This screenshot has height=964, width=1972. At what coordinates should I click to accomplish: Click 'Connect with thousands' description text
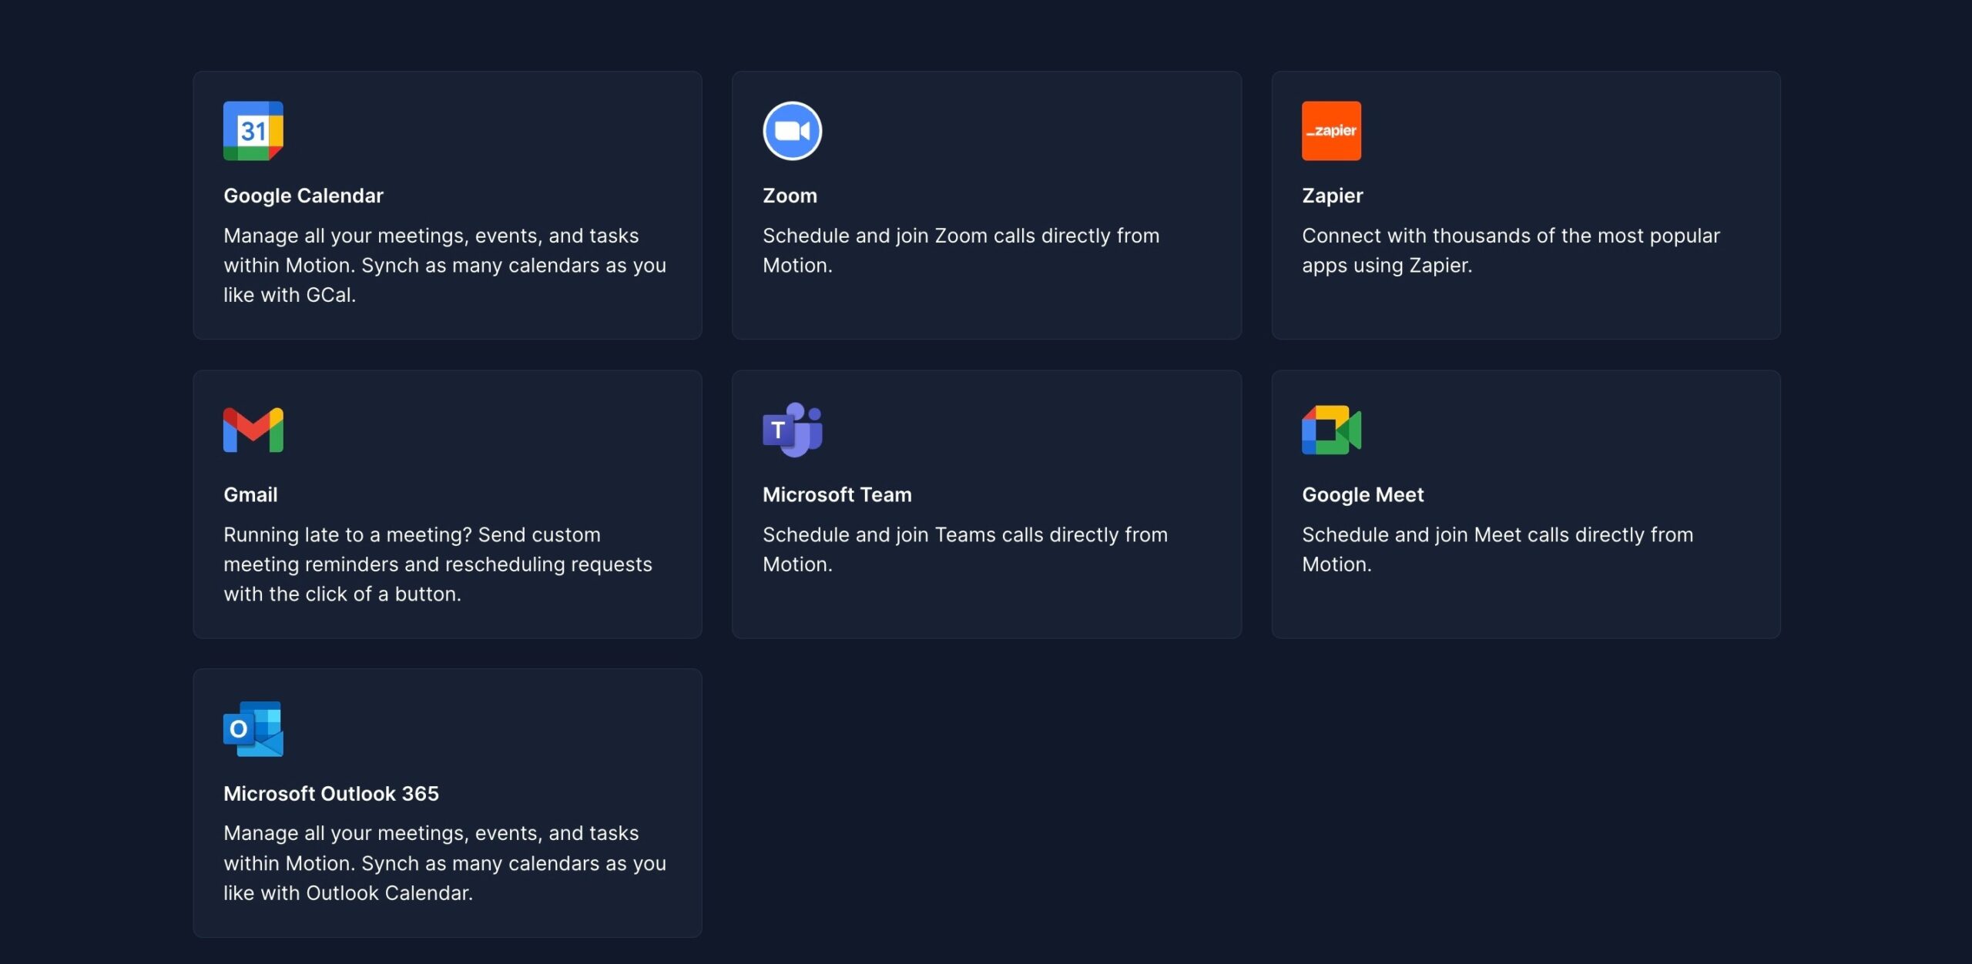[1510, 250]
